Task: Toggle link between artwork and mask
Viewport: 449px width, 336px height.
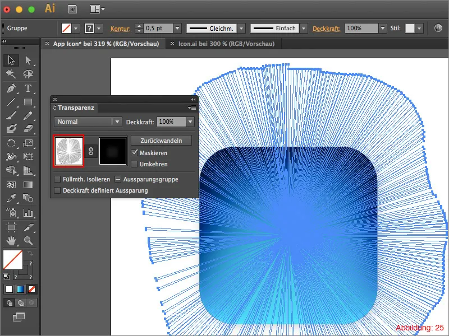Action: click(x=91, y=151)
